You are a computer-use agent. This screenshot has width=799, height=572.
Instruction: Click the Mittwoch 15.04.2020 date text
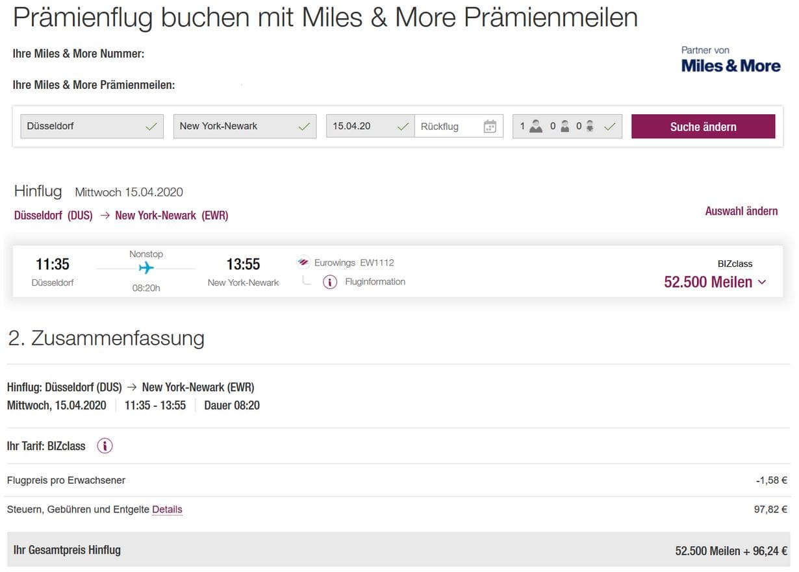coord(129,192)
